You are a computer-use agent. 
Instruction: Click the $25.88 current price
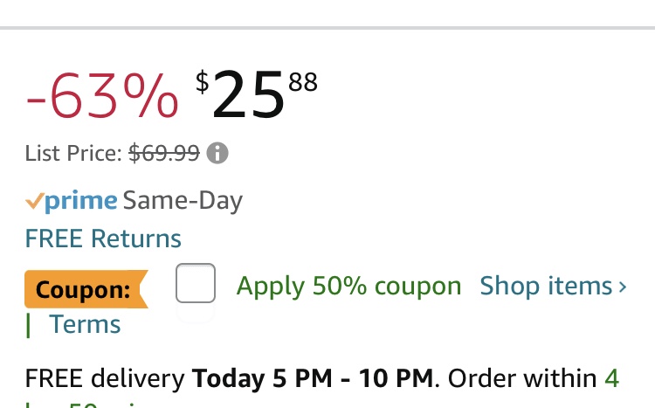(x=256, y=96)
